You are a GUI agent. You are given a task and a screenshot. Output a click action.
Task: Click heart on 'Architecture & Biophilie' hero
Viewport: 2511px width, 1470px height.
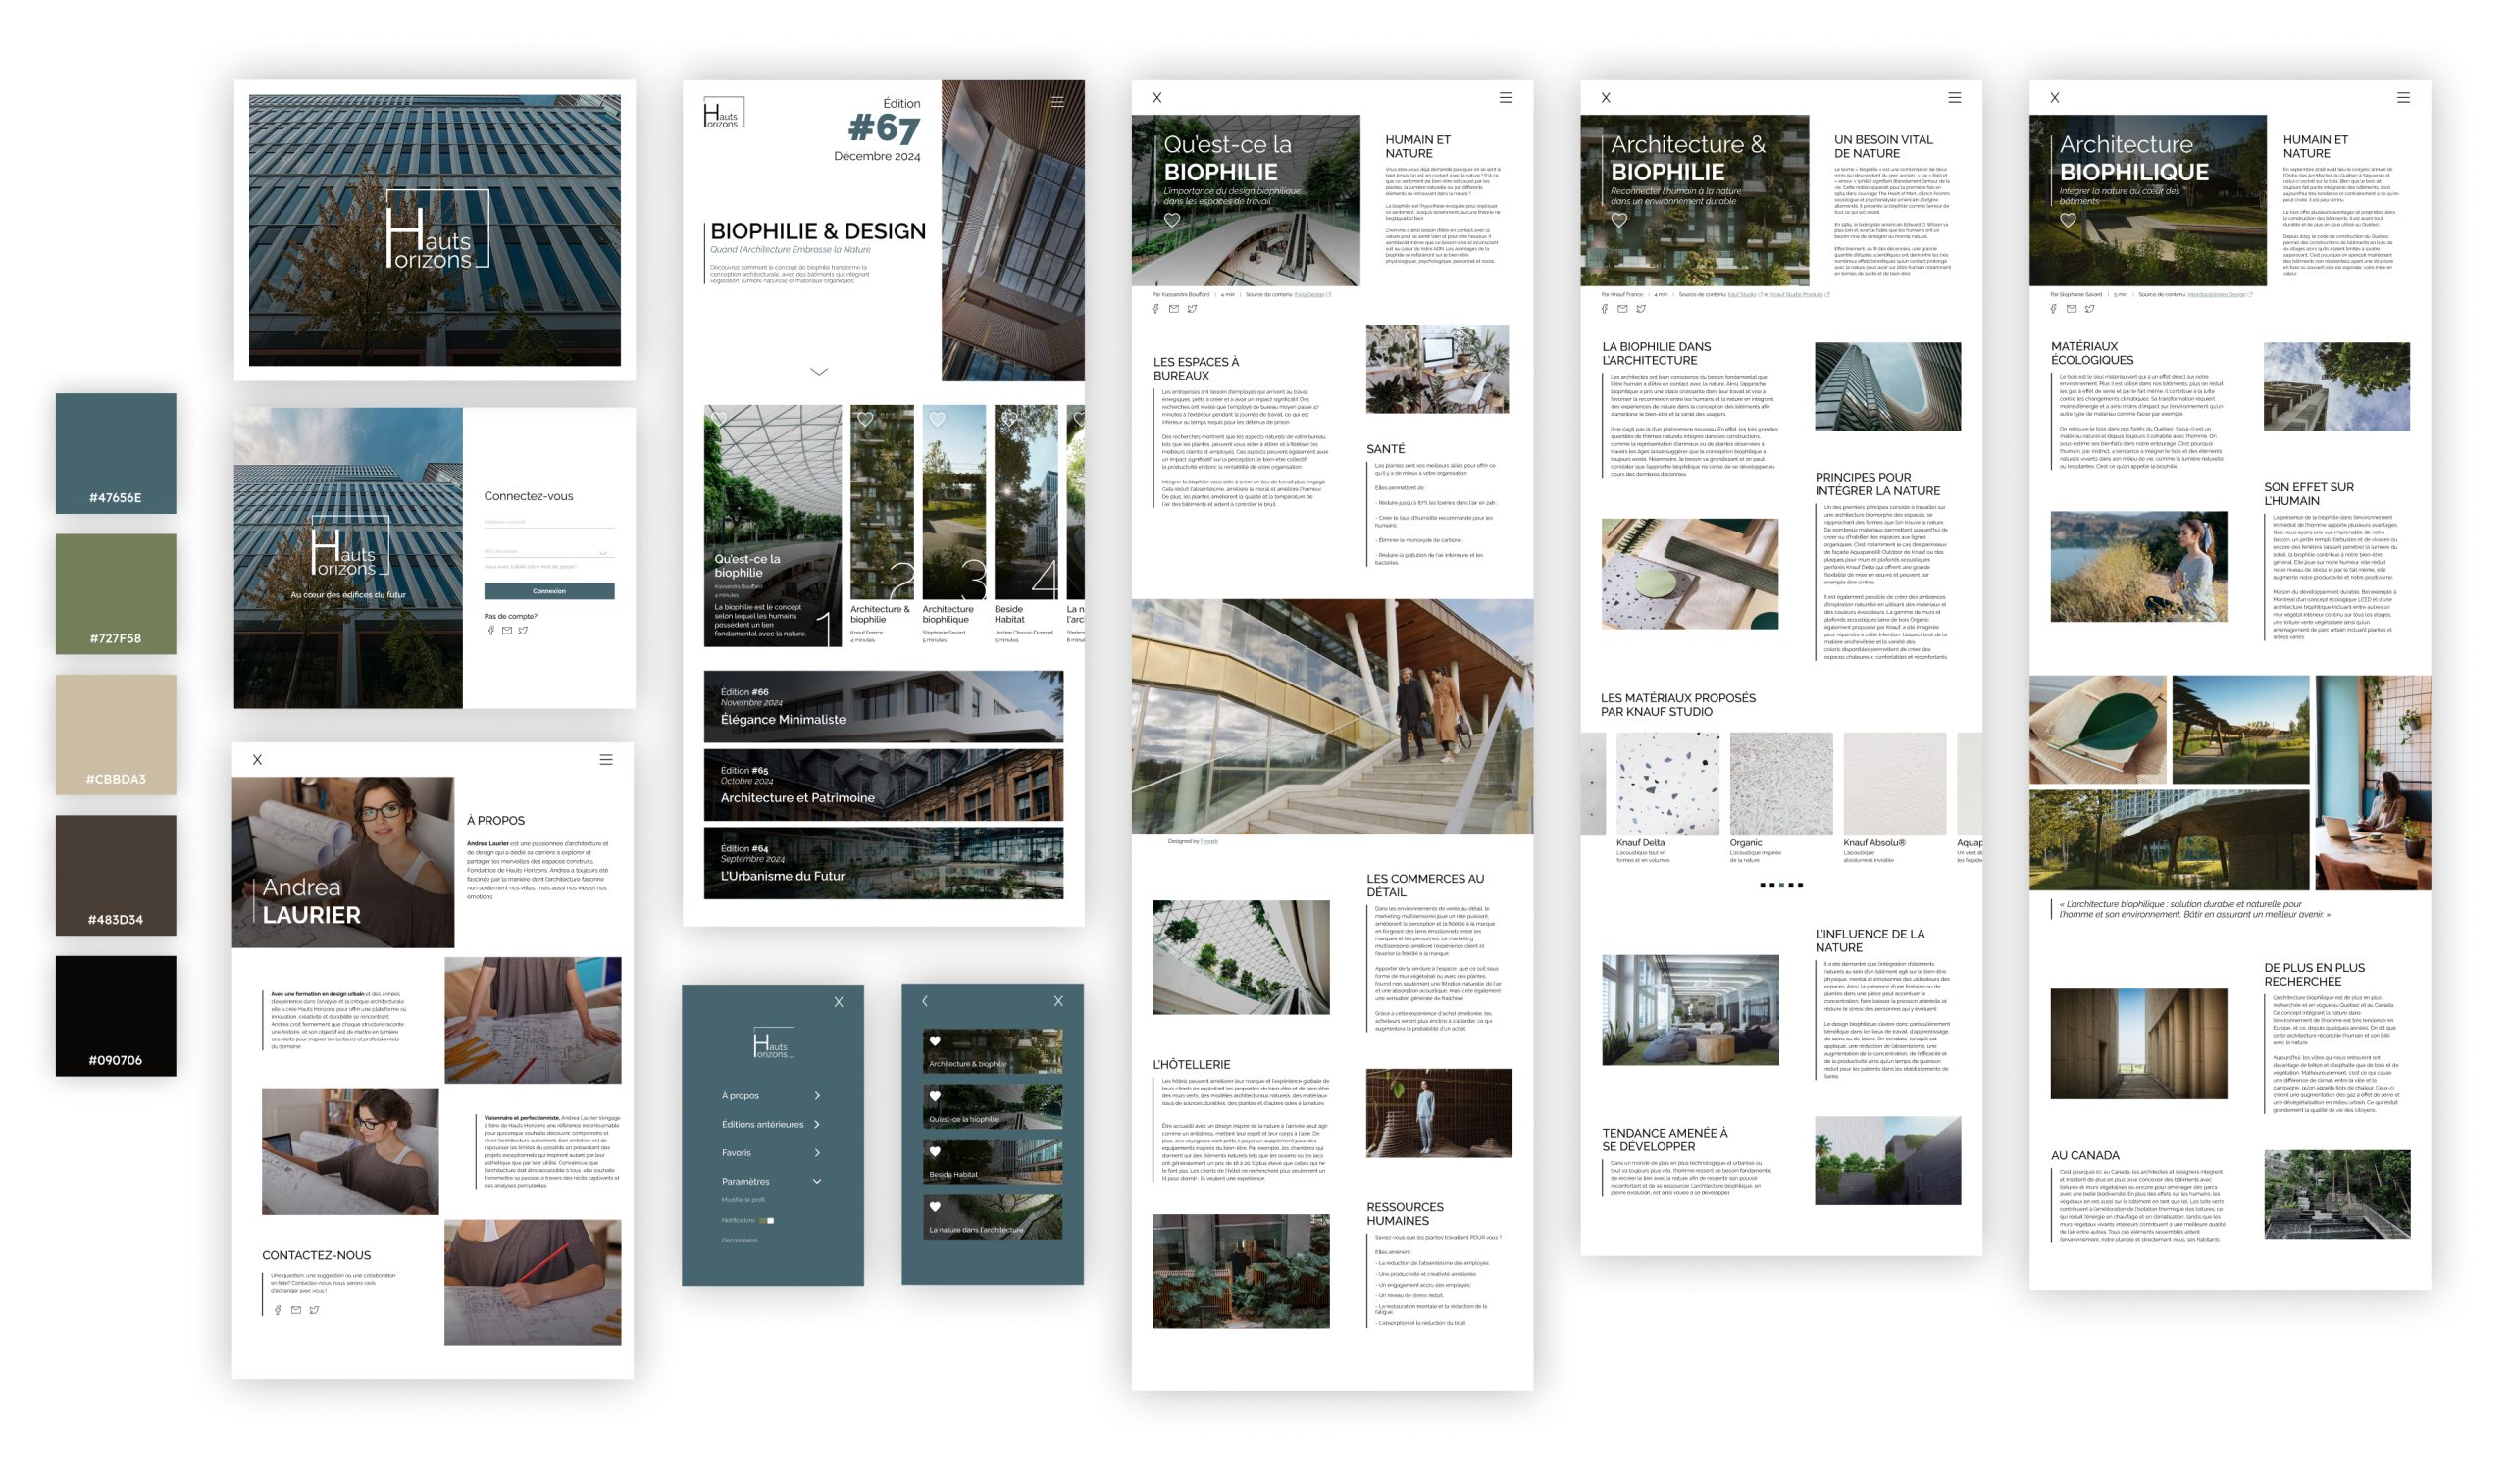coord(1619,220)
